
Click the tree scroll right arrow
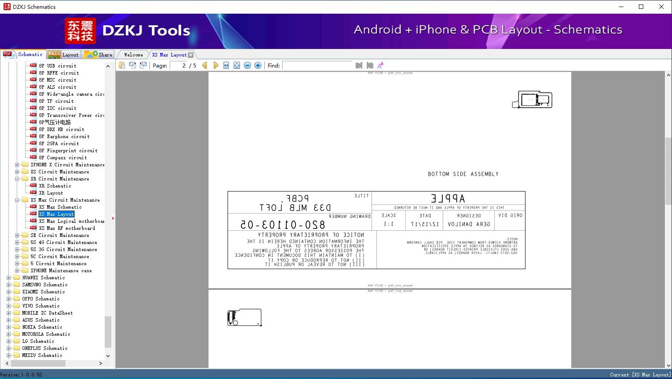tap(101, 363)
